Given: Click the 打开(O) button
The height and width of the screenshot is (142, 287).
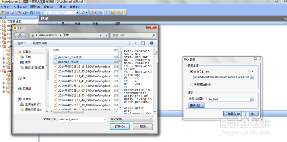Looking at the screenshot, I should (120, 127).
